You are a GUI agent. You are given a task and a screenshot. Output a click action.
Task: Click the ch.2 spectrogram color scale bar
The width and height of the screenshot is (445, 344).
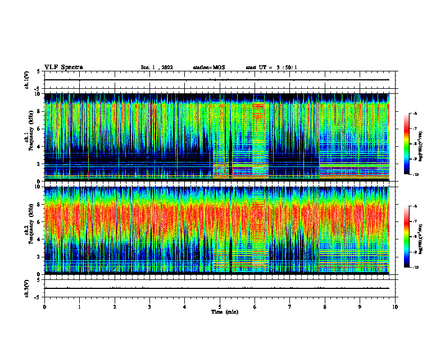tap(406, 237)
